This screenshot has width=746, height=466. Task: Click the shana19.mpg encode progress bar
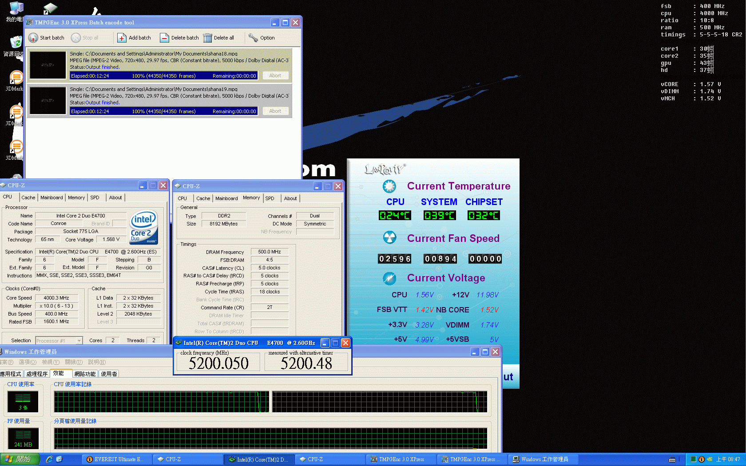[164, 111]
